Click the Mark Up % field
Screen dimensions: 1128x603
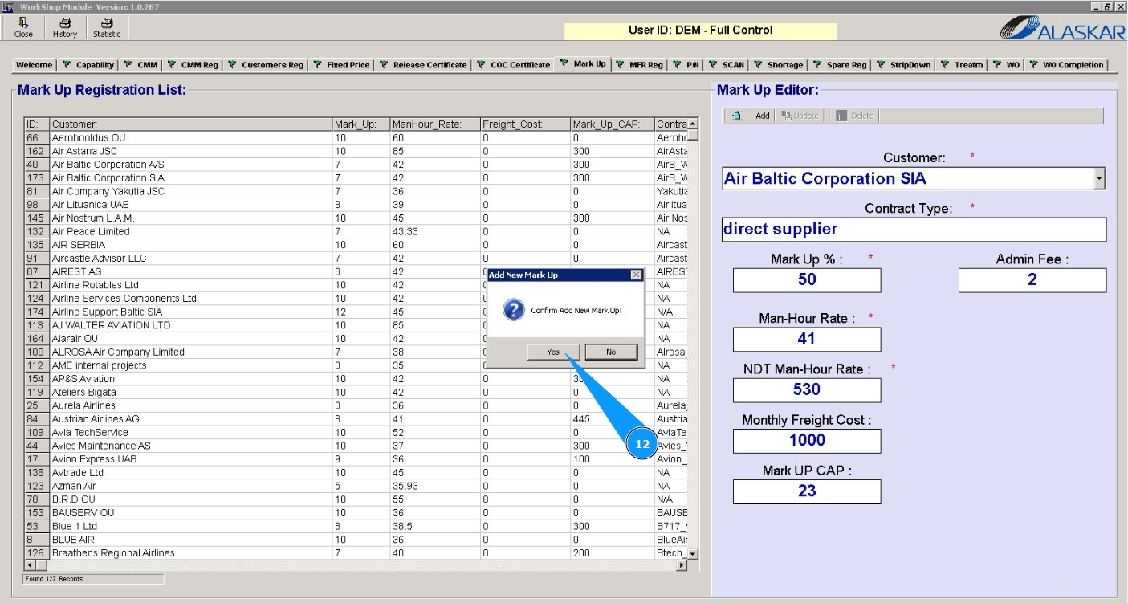[x=807, y=279]
